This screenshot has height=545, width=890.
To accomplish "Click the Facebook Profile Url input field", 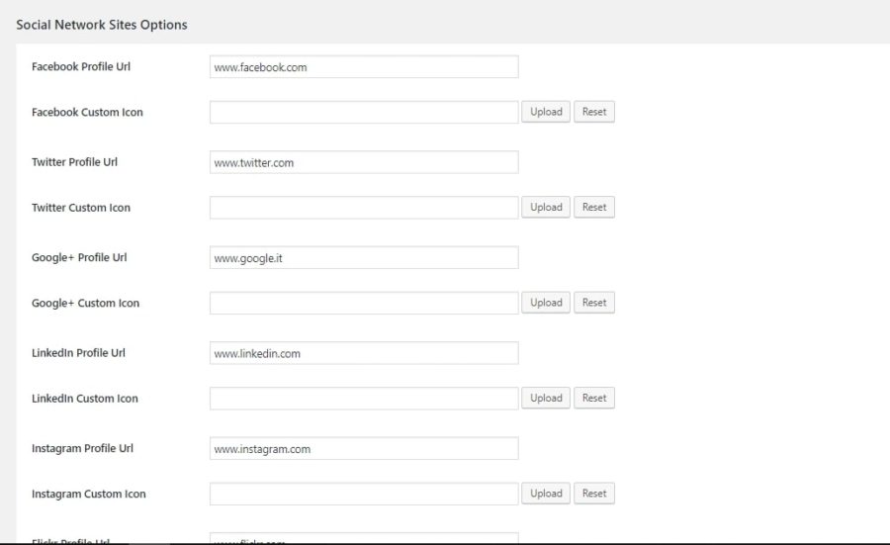I will [x=364, y=67].
